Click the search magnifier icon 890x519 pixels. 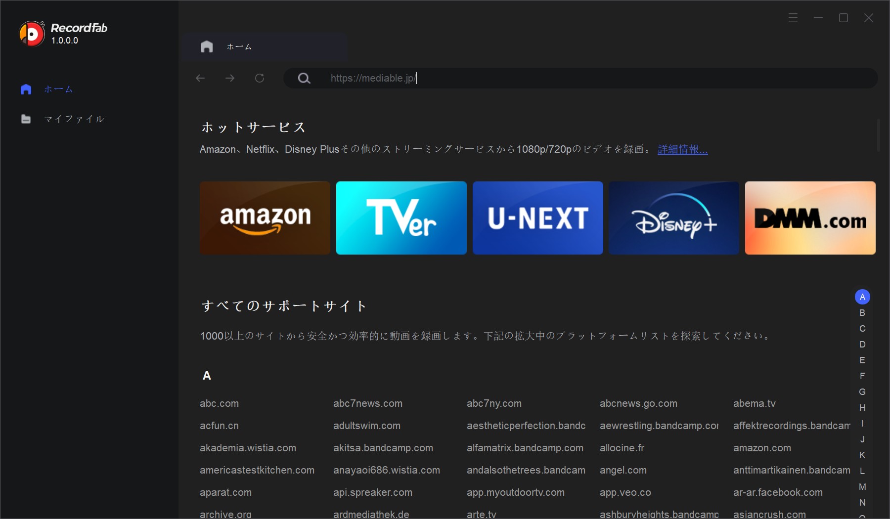tap(304, 78)
